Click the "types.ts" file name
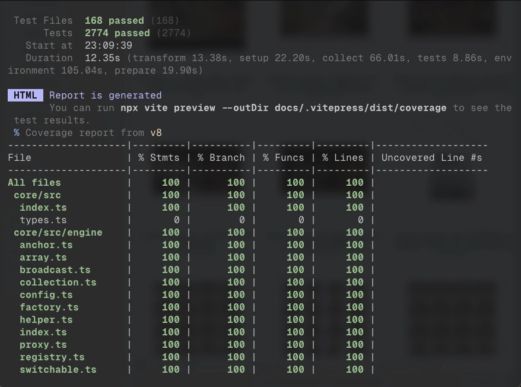 click(43, 220)
